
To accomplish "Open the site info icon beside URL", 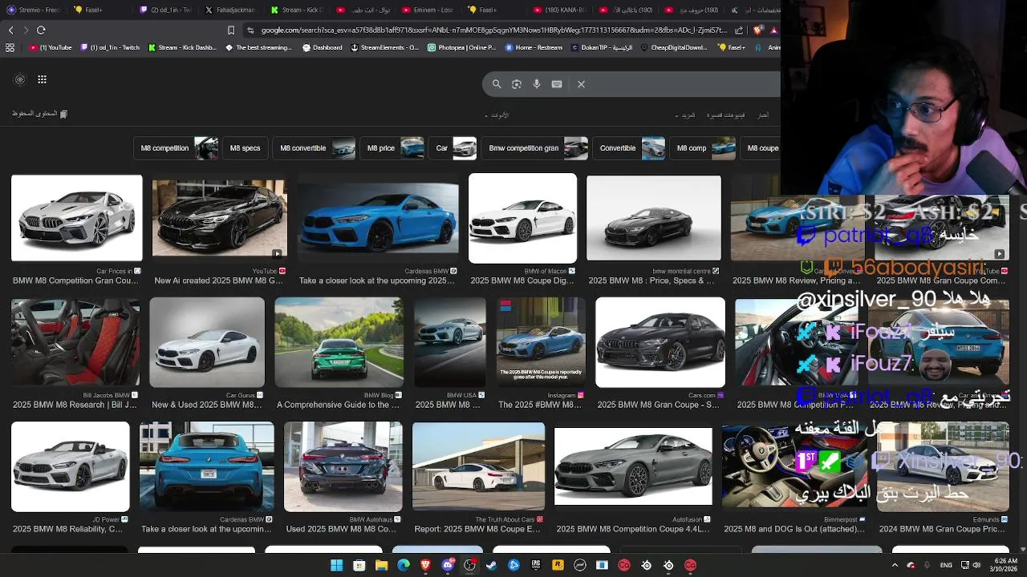I will point(250,30).
